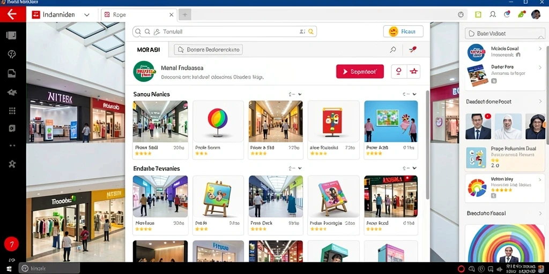
Task: Open the red poster aloe Toulacicl card
Action: [x=333, y=130]
